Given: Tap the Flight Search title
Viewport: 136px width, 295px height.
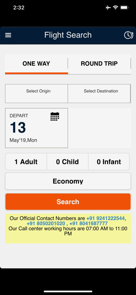Looking at the screenshot, I should (x=68, y=35).
